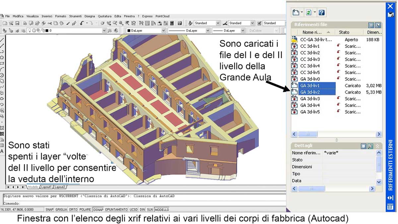Click the black DaLayer color swatch

[129, 30]
